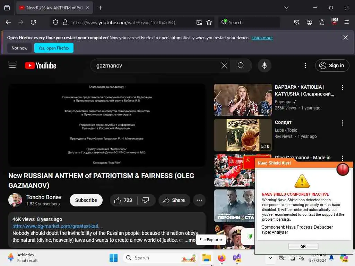Open options menu for ВАРВАРА КАТЮША video
The width and height of the screenshot is (355, 266).
point(342,88)
